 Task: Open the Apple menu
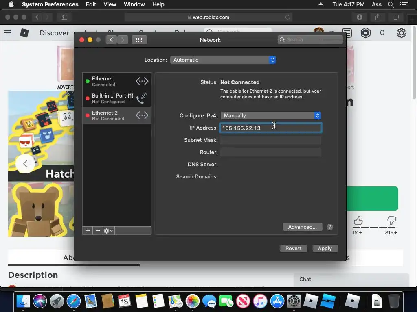click(x=11, y=4)
